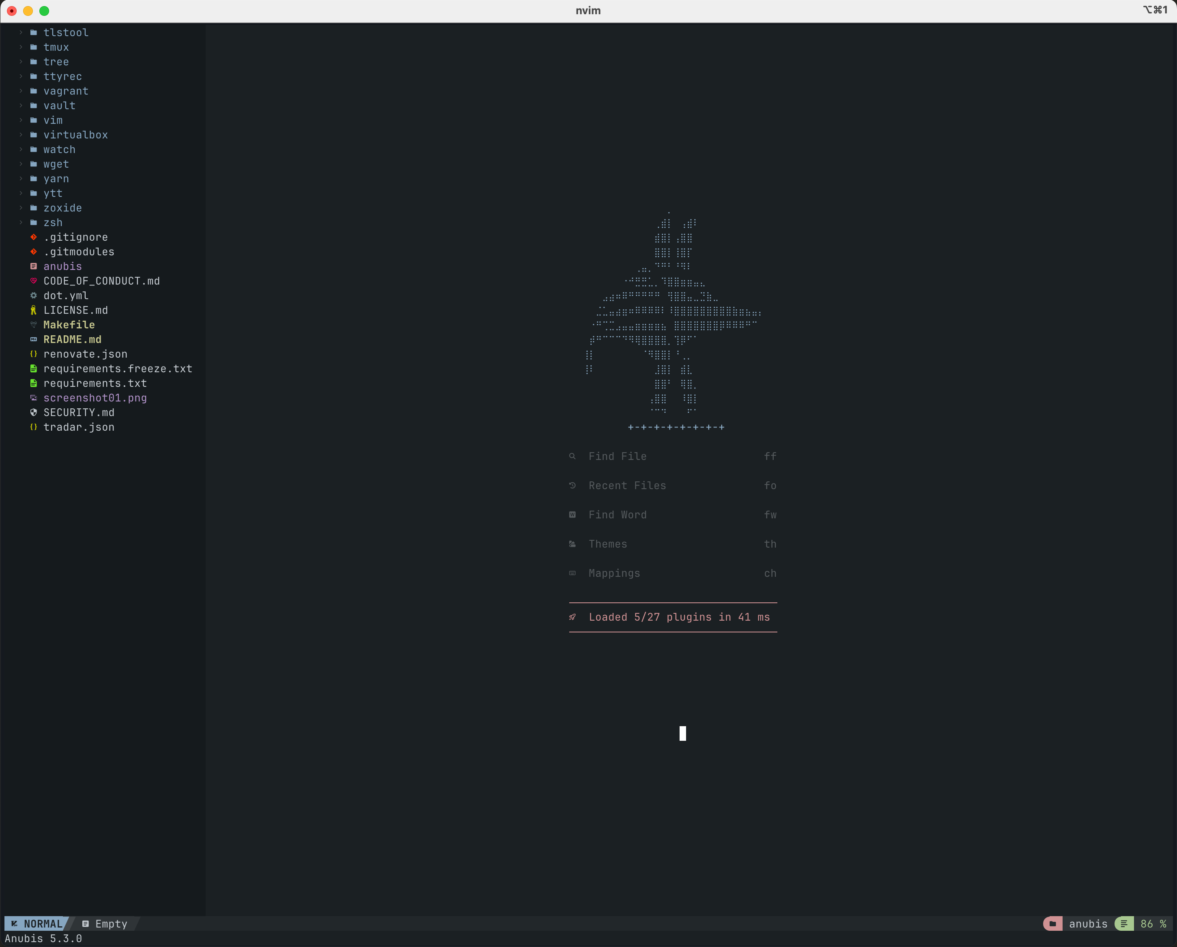Click the git icon beside .gitignore
1177x947 pixels.
[33, 237]
